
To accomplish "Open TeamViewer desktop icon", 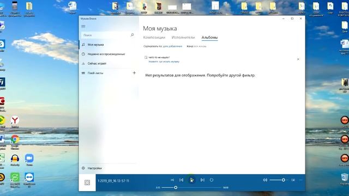I will point(29,180).
